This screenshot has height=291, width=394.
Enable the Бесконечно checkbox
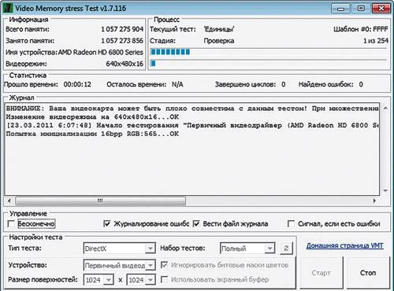[x=11, y=224]
